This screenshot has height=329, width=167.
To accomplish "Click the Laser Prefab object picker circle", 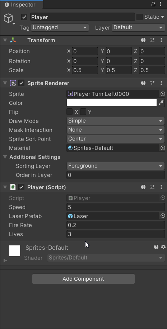I will point(163,216).
